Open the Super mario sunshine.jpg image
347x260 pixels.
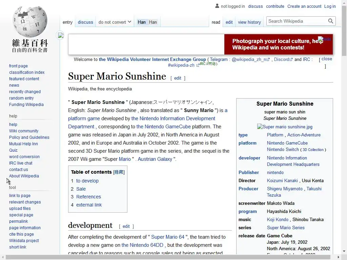285,127
